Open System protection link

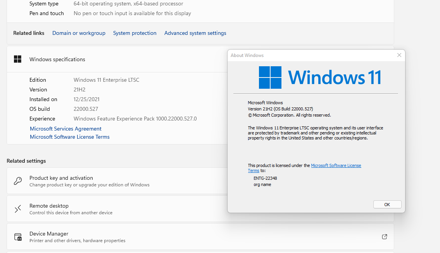[x=135, y=33]
